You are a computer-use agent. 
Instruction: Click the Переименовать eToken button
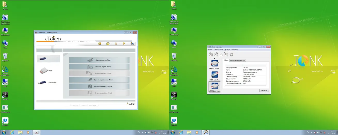pos(99,60)
